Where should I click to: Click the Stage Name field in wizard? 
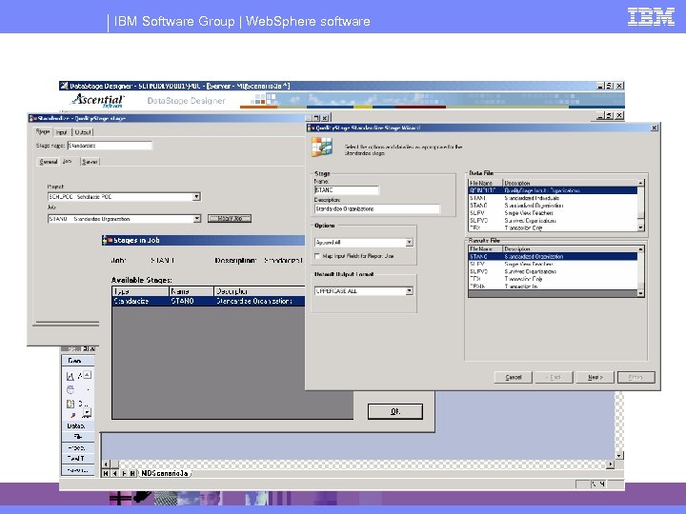click(x=347, y=190)
